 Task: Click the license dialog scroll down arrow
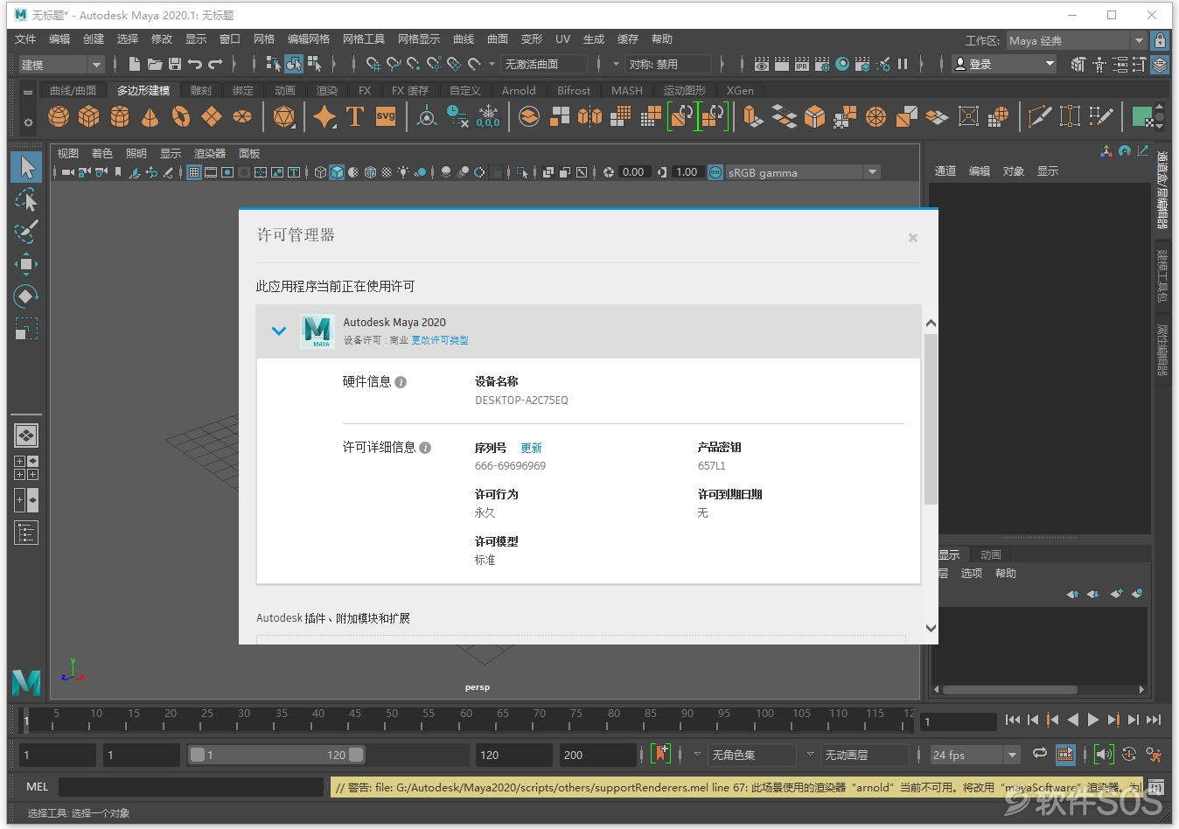[x=931, y=628]
